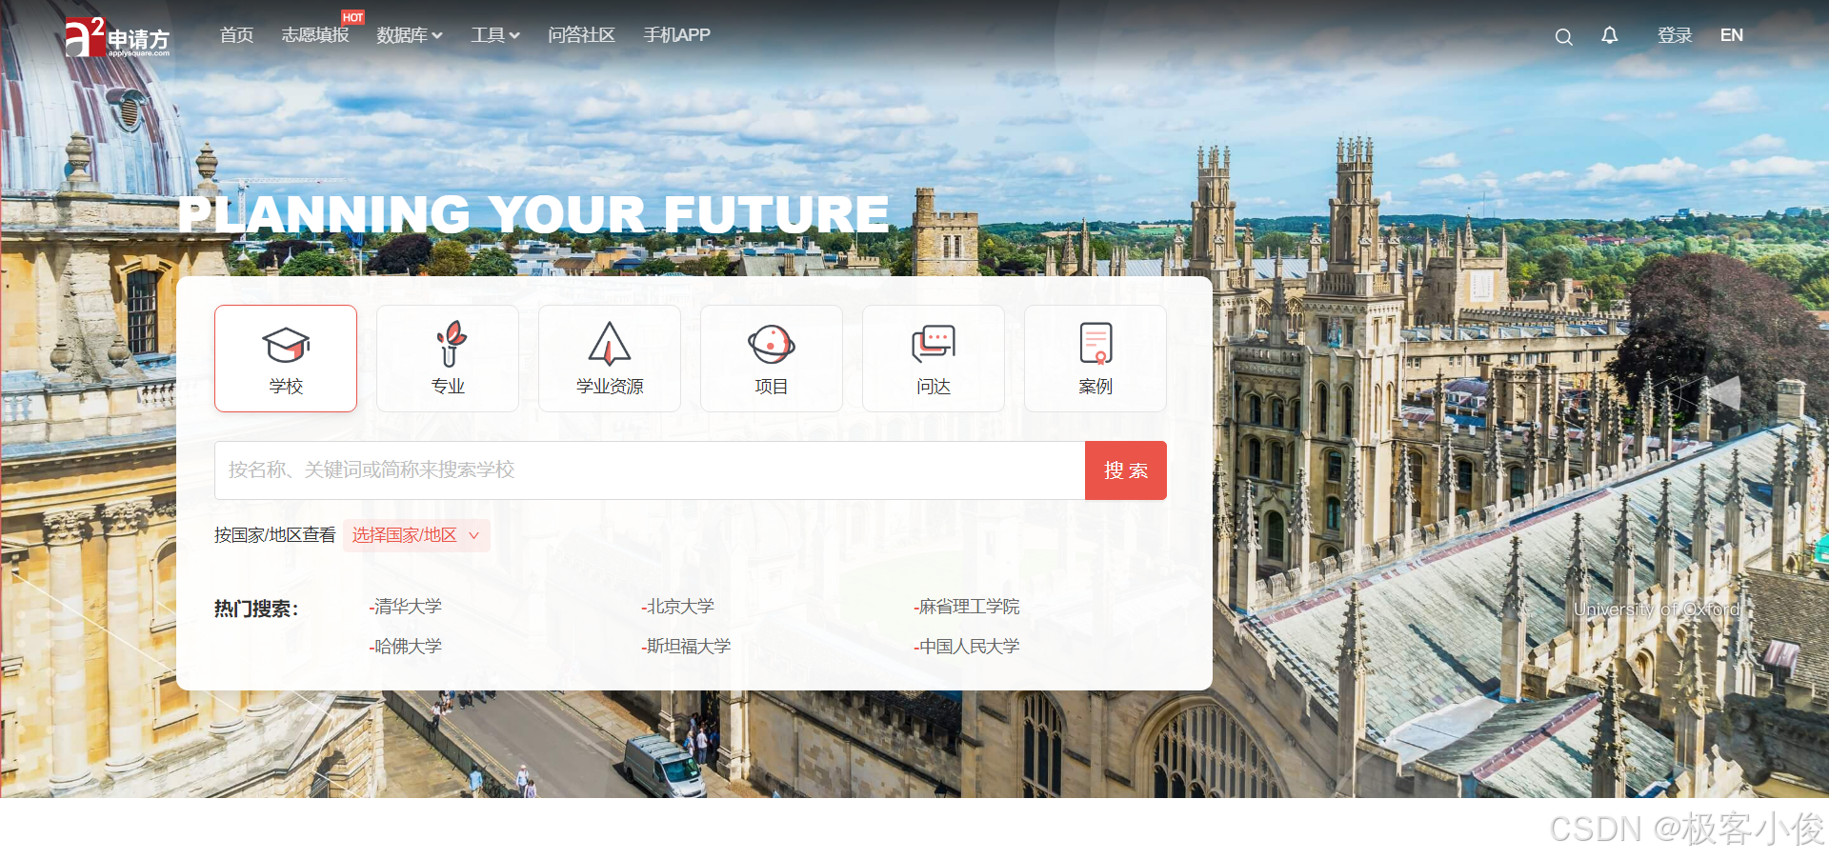Click the University of Oxford caption
Viewport: 1829px width, 859px height.
click(x=1657, y=609)
